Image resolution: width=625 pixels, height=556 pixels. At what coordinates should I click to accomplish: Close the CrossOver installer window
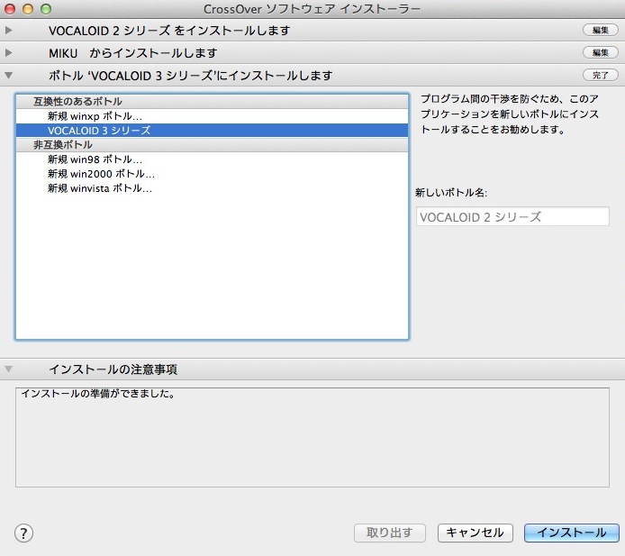point(10,9)
